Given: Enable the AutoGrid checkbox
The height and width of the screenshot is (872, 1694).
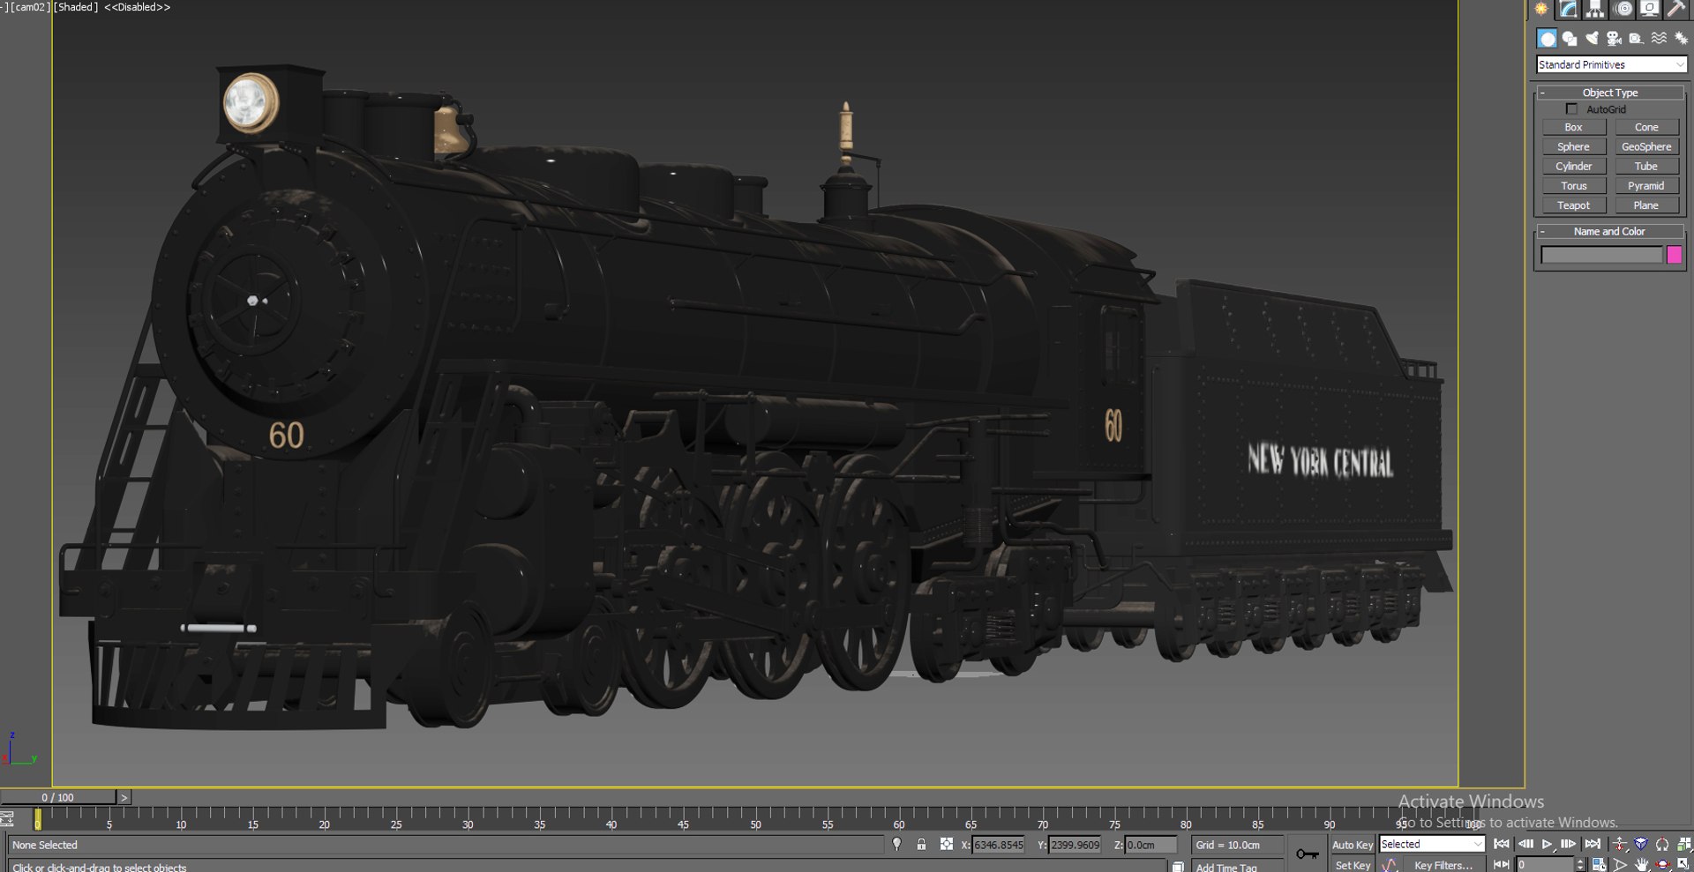Looking at the screenshot, I should click(x=1571, y=109).
